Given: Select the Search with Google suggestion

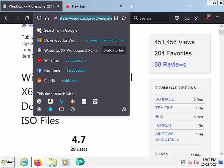Looking at the screenshot, I should (x=81, y=30).
